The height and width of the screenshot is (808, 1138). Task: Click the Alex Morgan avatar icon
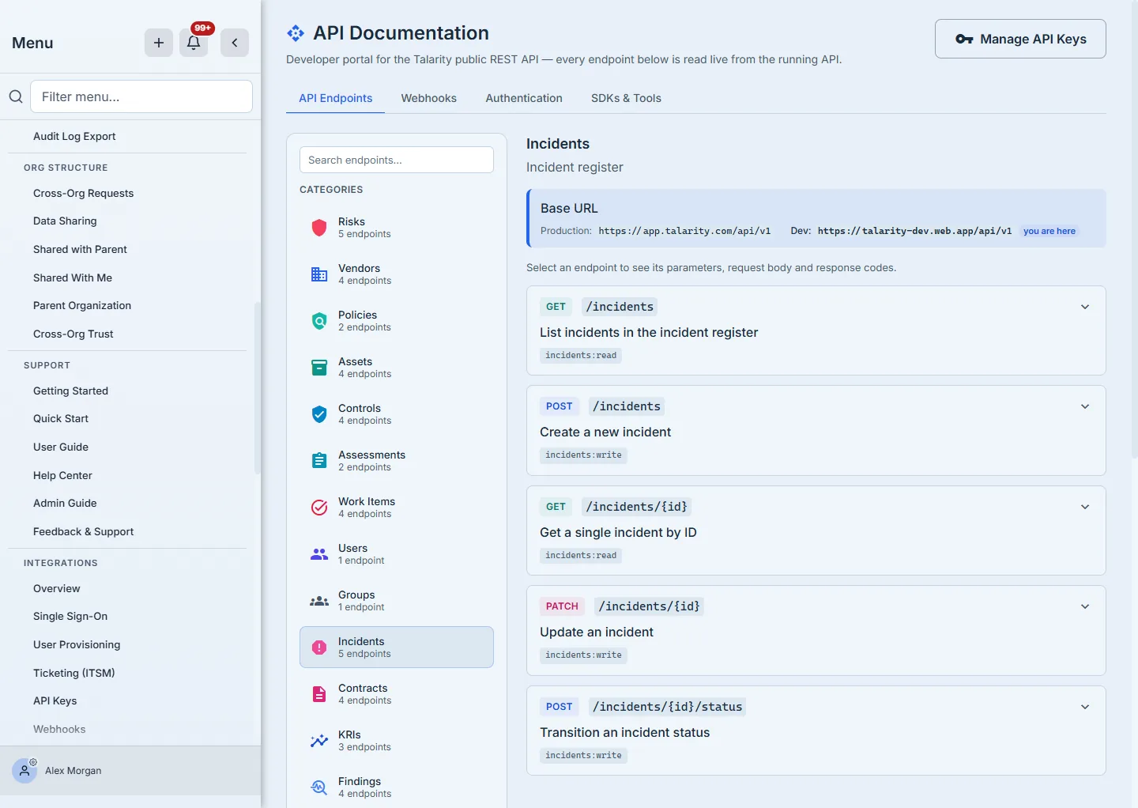[x=24, y=770]
